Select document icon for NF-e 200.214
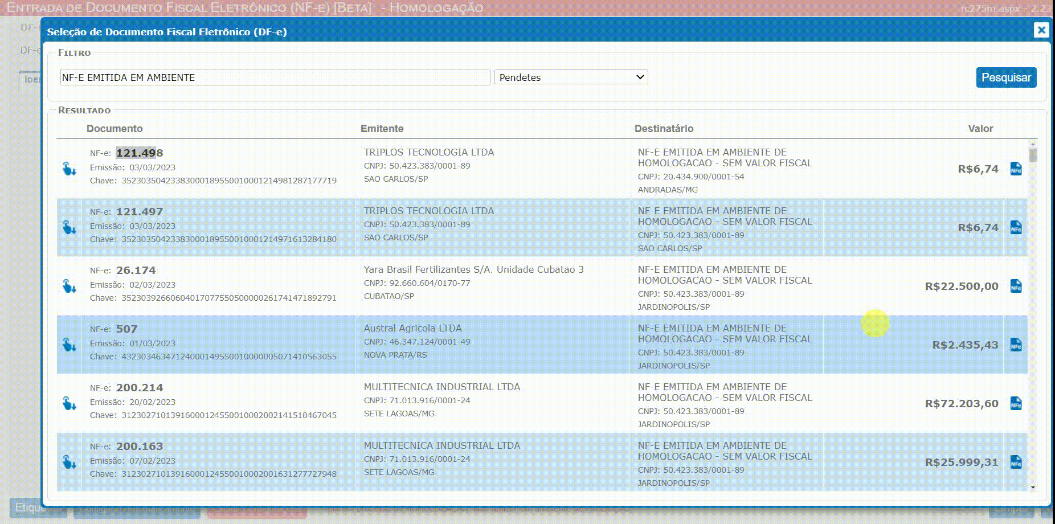This screenshot has height=524, width=1055. tap(69, 404)
